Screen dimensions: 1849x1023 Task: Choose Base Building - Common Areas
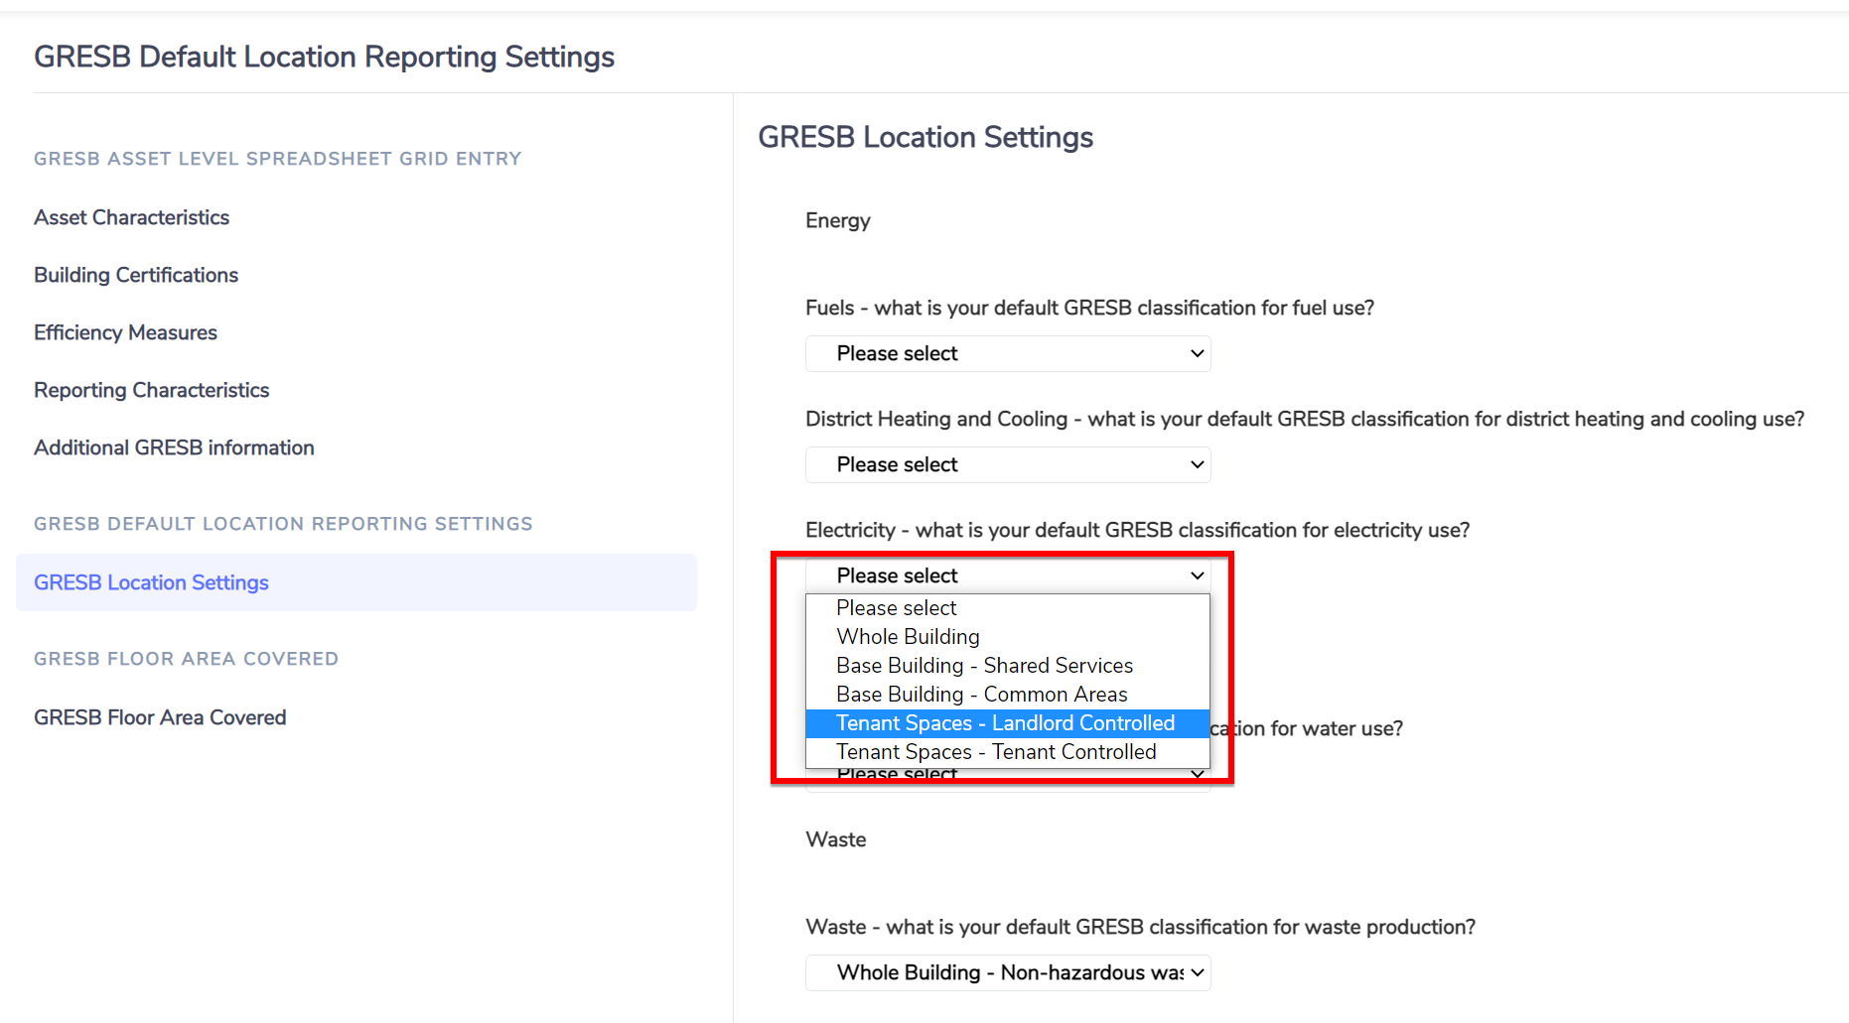(1008, 695)
